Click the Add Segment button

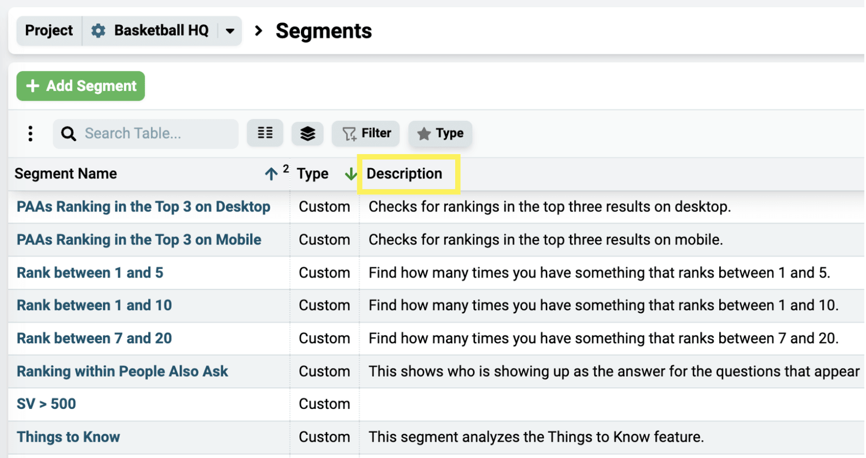tap(81, 86)
